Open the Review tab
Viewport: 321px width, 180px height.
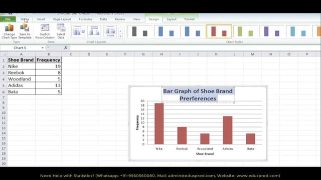[120, 19]
